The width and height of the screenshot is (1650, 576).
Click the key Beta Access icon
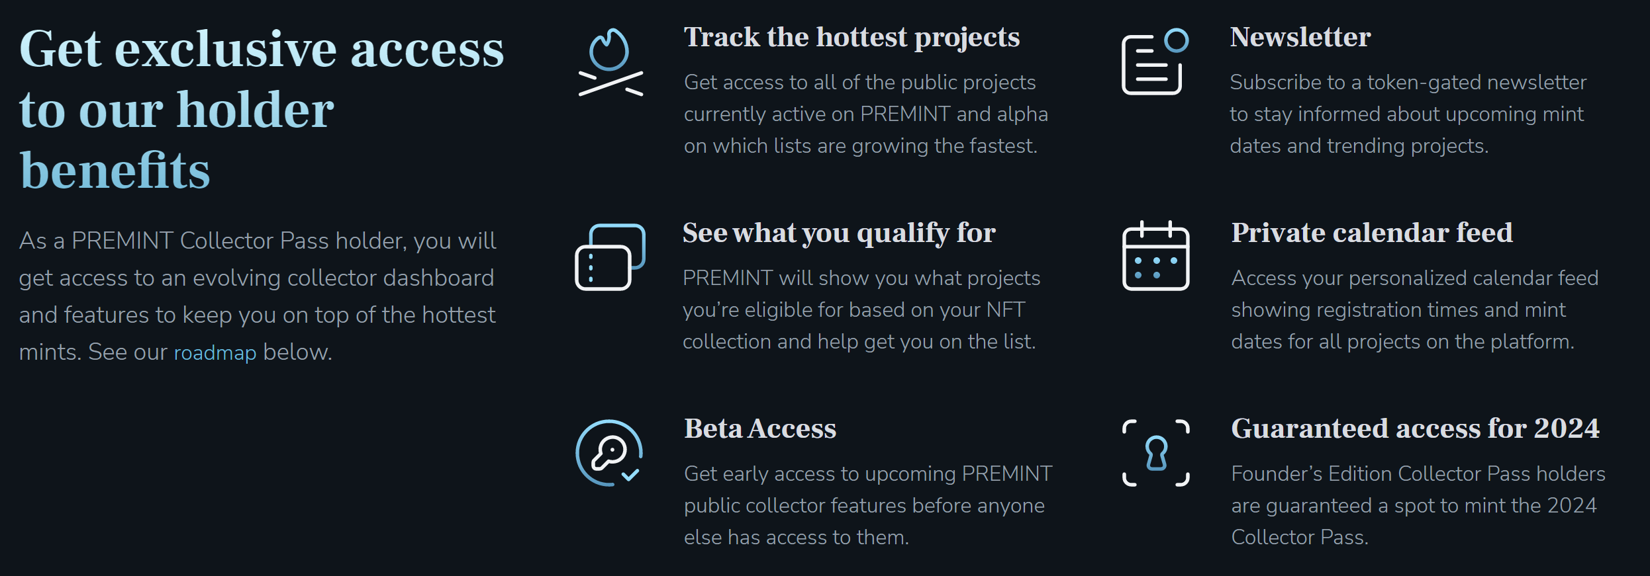coord(609,453)
